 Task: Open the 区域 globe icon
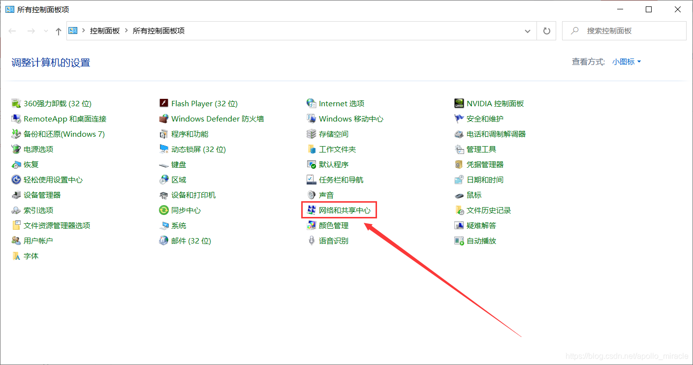(x=164, y=180)
